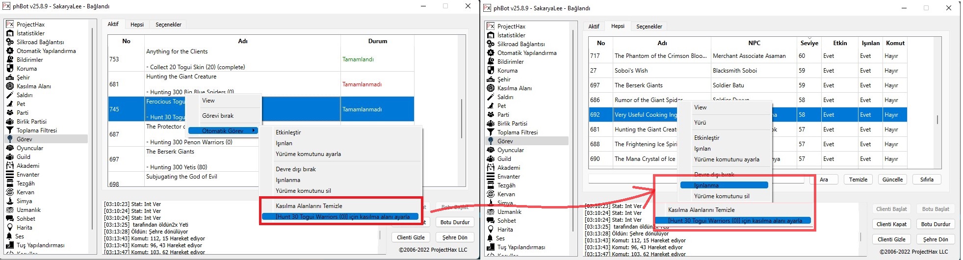
Task: Select Akademi icon in right window sidebar
Action: click(491, 168)
